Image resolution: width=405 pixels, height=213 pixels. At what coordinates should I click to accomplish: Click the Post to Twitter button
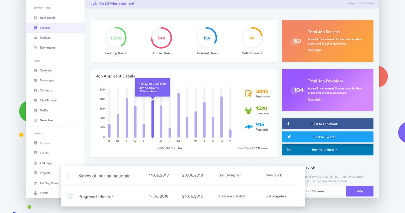click(x=328, y=137)
